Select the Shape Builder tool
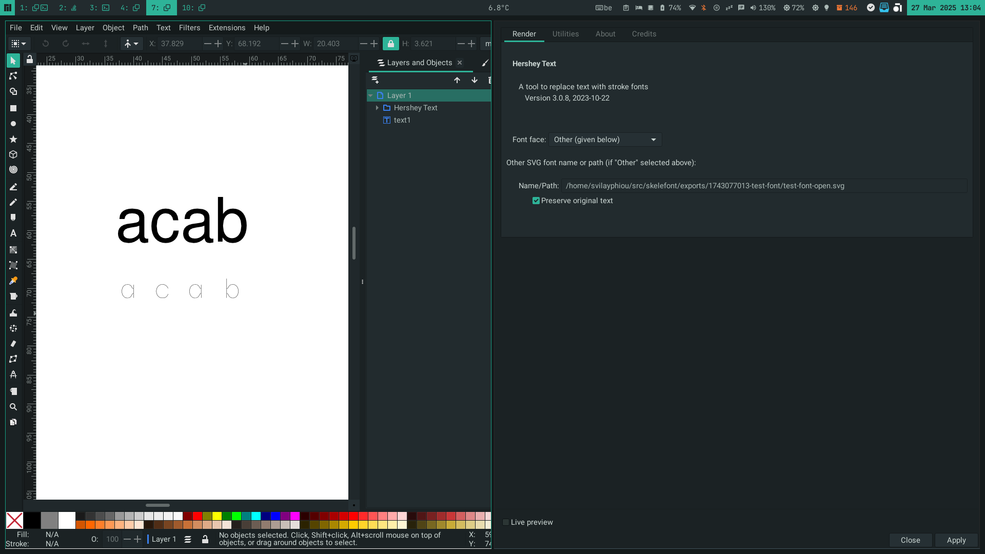Screen dimensions: 985x554 coord(13,92)
